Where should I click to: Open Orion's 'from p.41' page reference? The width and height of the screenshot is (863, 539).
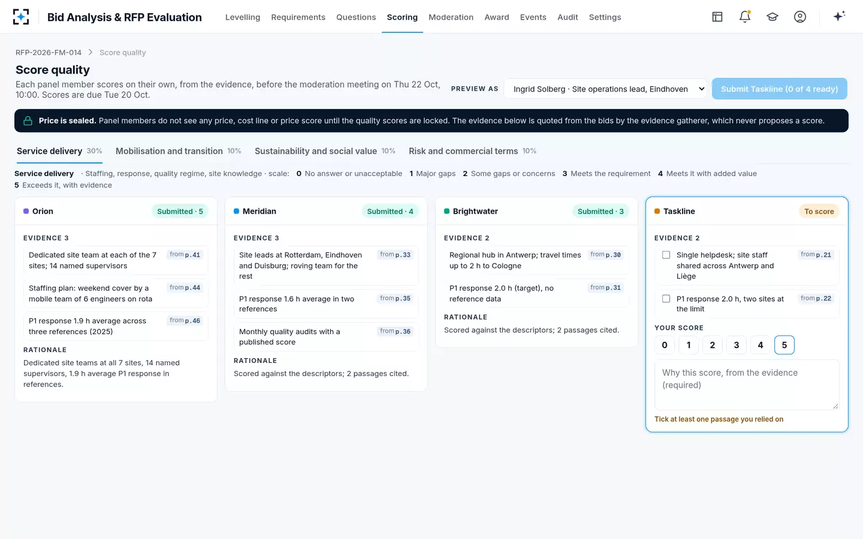(x=185, y=255)
